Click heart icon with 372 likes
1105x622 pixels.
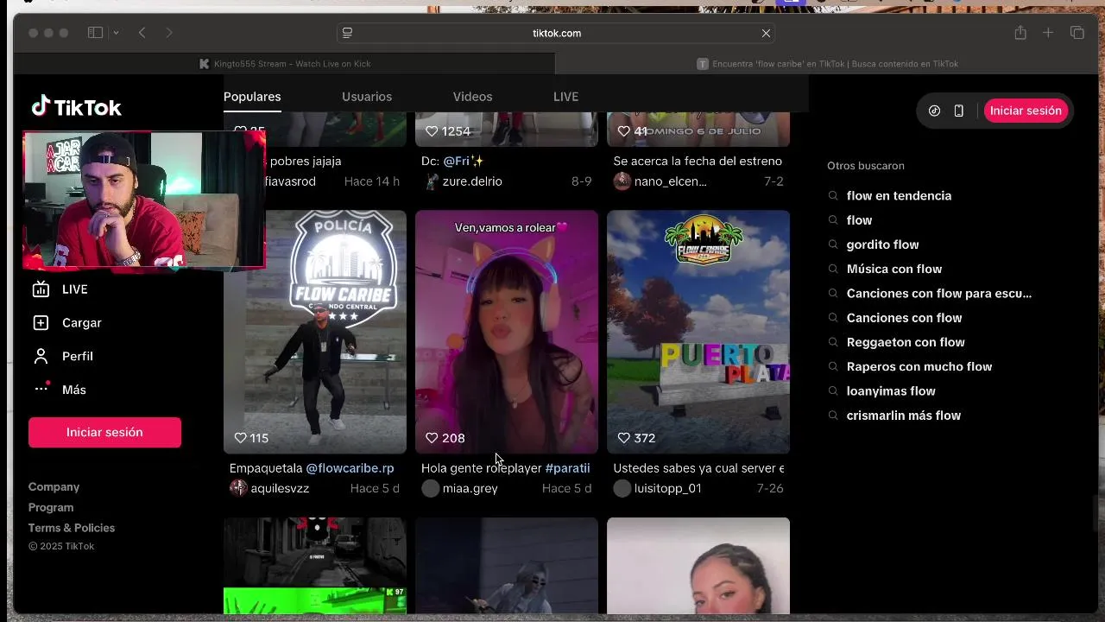(624, 438)
